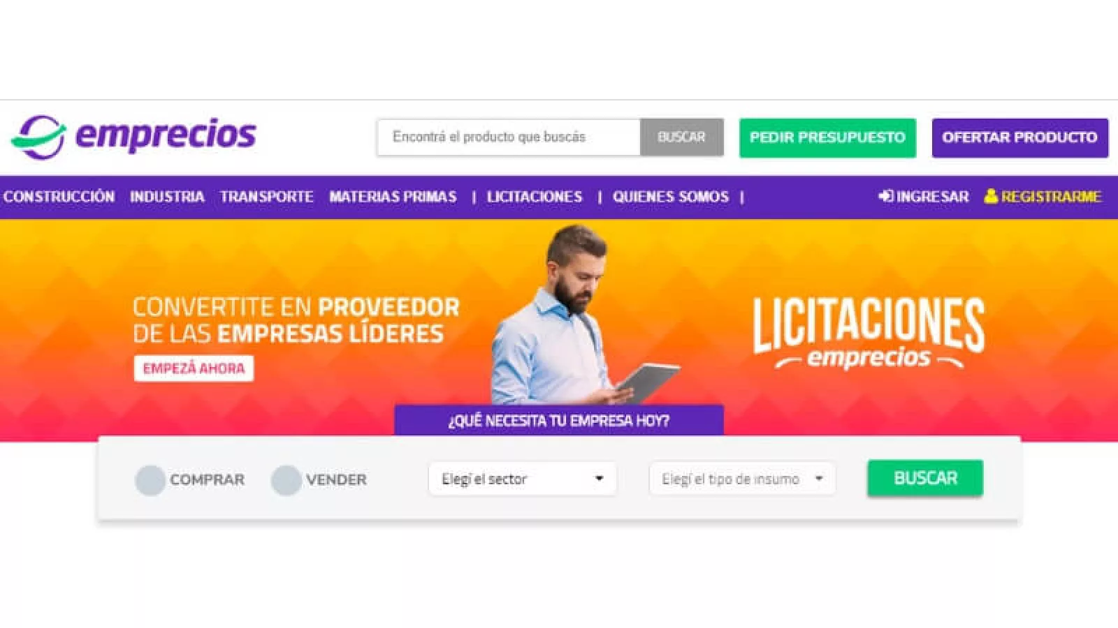Click the green BUSCAR button

coord(925,478)
